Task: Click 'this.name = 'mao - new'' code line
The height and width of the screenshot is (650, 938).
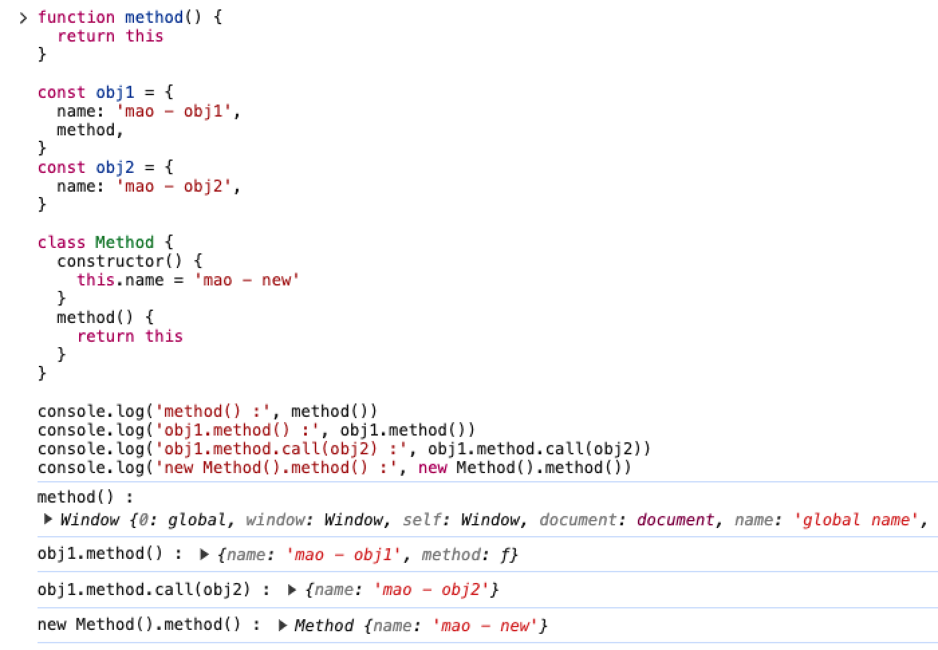Action: click(188, 280)
